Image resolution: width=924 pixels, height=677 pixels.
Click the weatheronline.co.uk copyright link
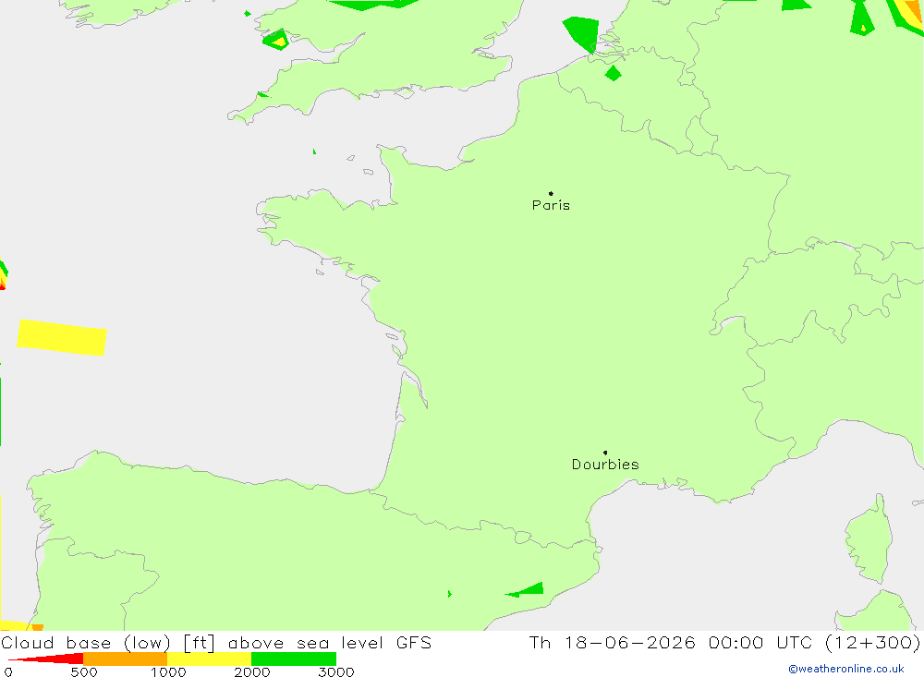coord(846,669)
